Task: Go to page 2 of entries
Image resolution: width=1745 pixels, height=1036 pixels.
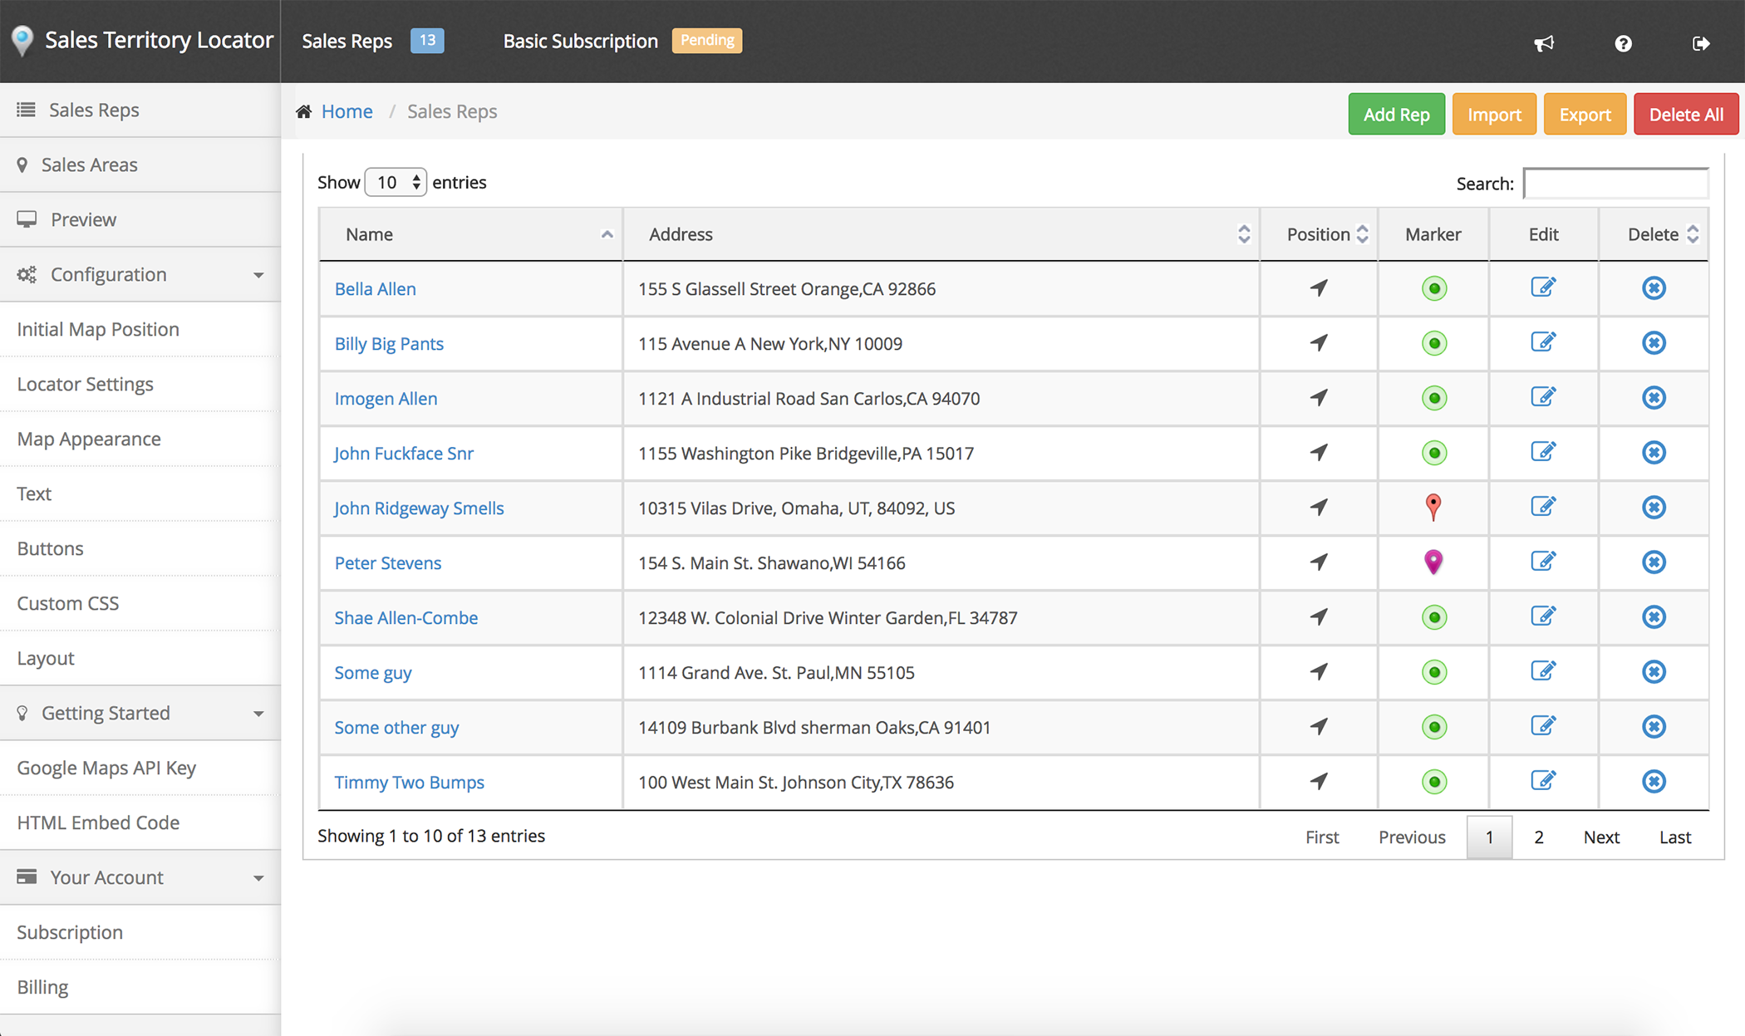Action: tap(1538, 837)
